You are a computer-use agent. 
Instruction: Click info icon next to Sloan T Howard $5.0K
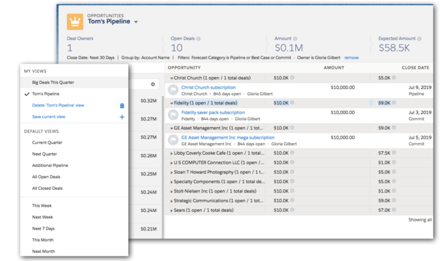[x=394, y=172]
